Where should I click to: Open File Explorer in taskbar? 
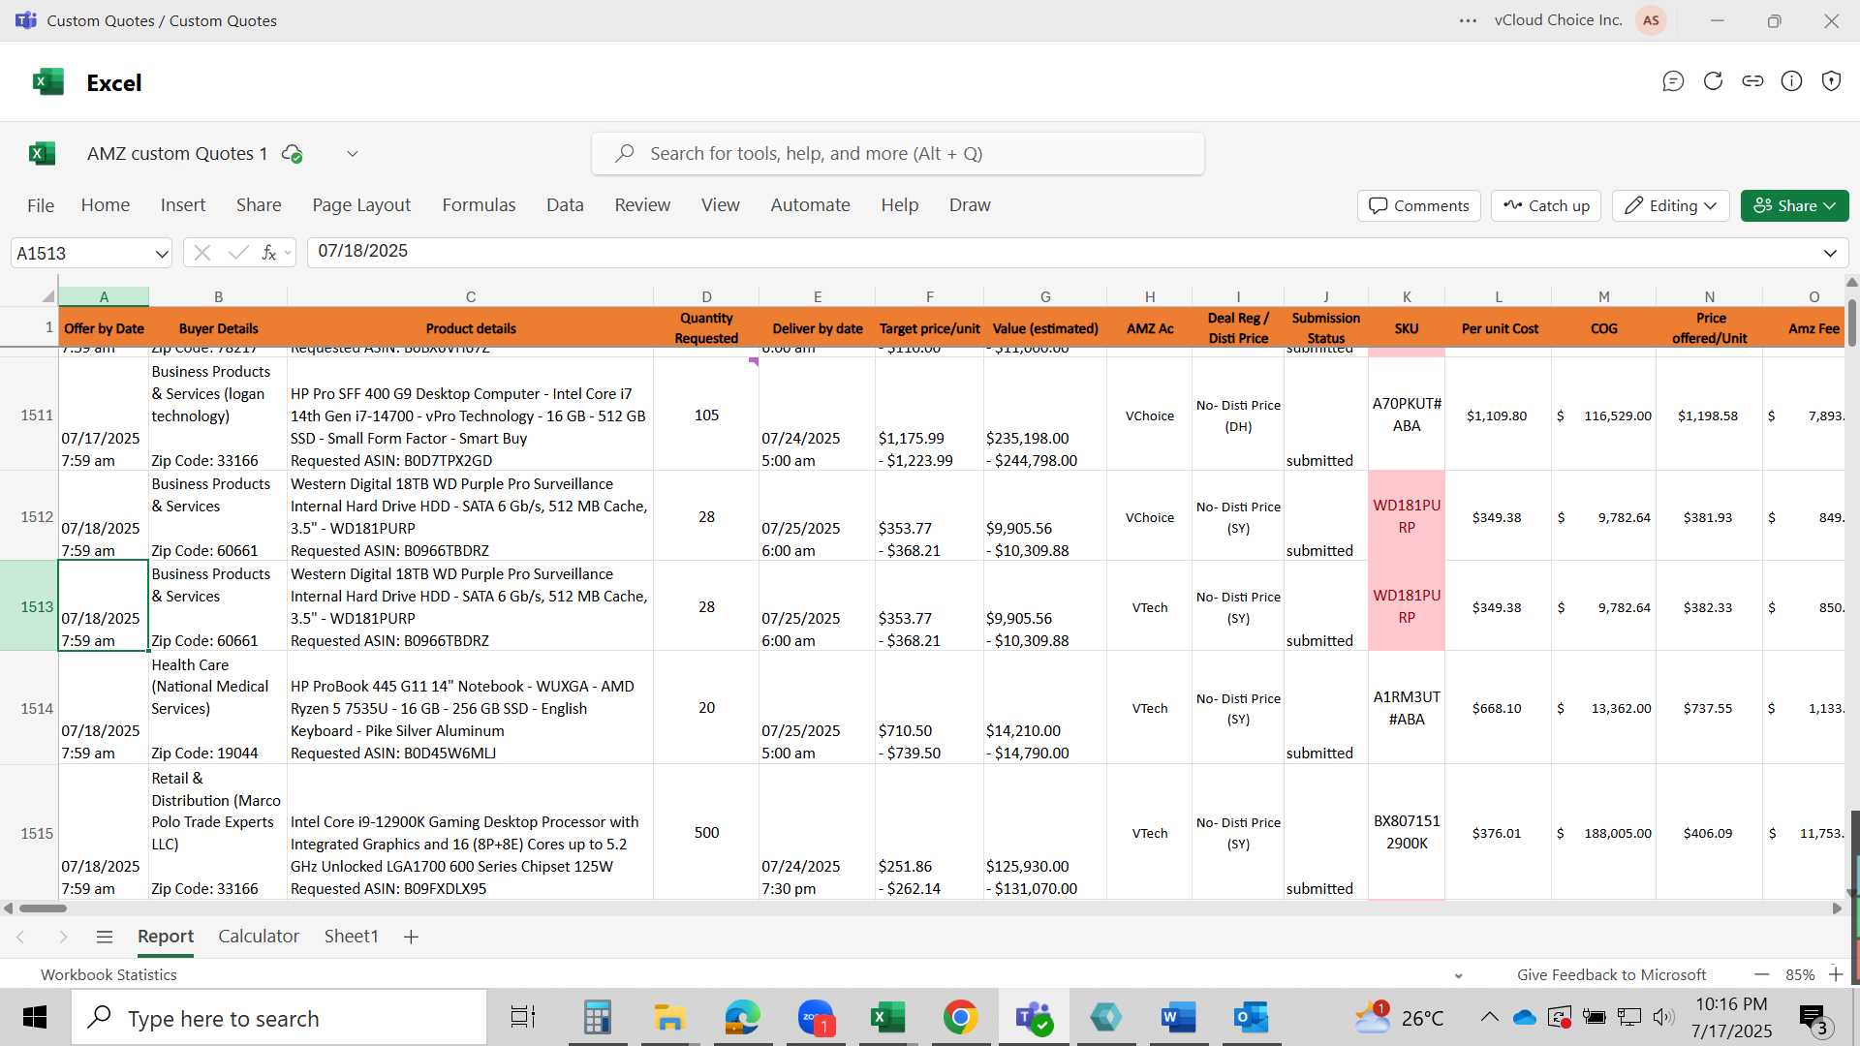(x=669, y=1017)
